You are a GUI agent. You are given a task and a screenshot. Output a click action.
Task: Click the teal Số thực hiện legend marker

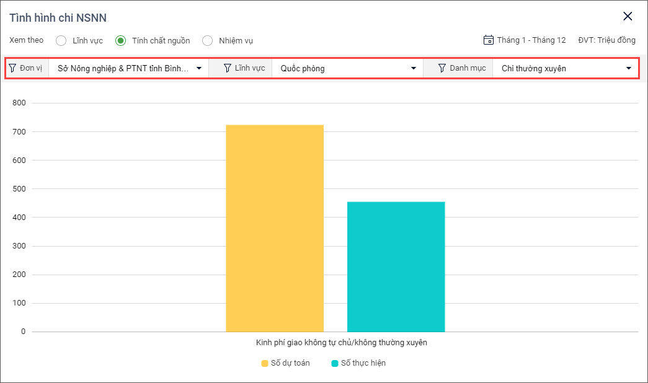tap(335, 363)
